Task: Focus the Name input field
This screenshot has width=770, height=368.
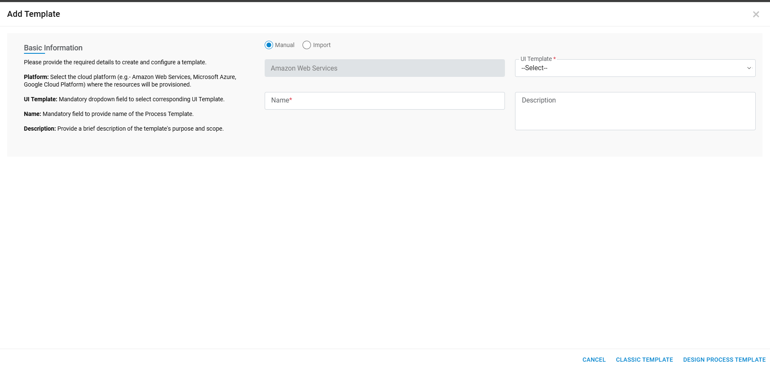Action: 384,101
